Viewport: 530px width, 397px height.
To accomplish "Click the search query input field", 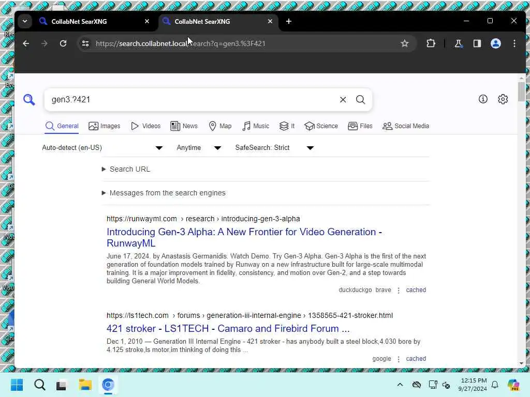I will [193, 100].
